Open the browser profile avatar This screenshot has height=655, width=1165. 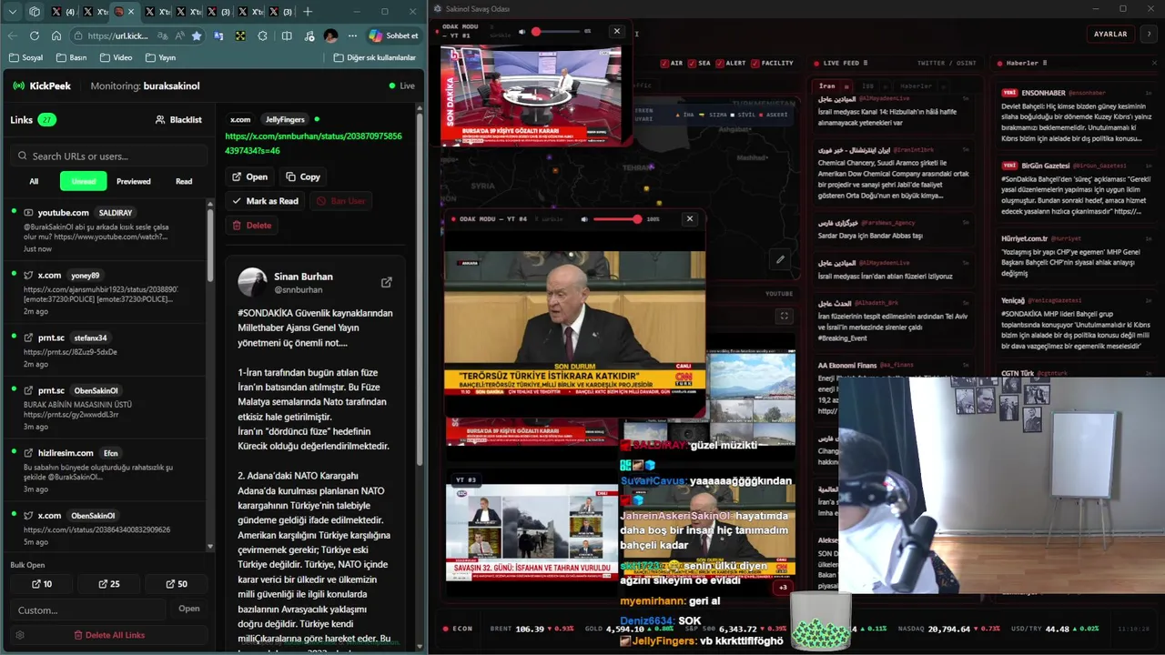click(330, 35)
